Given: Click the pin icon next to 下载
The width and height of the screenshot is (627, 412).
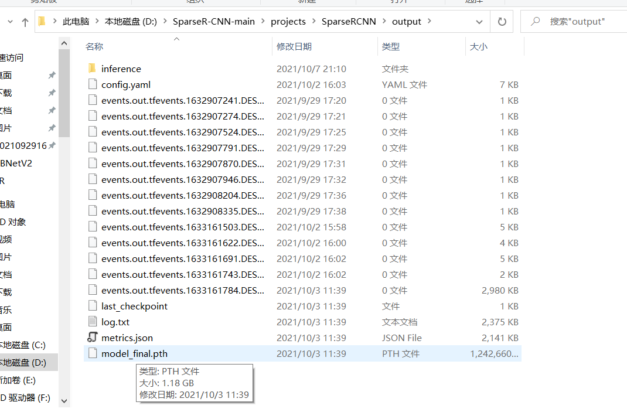Looking at the screenshot, I should coord(52,93).
